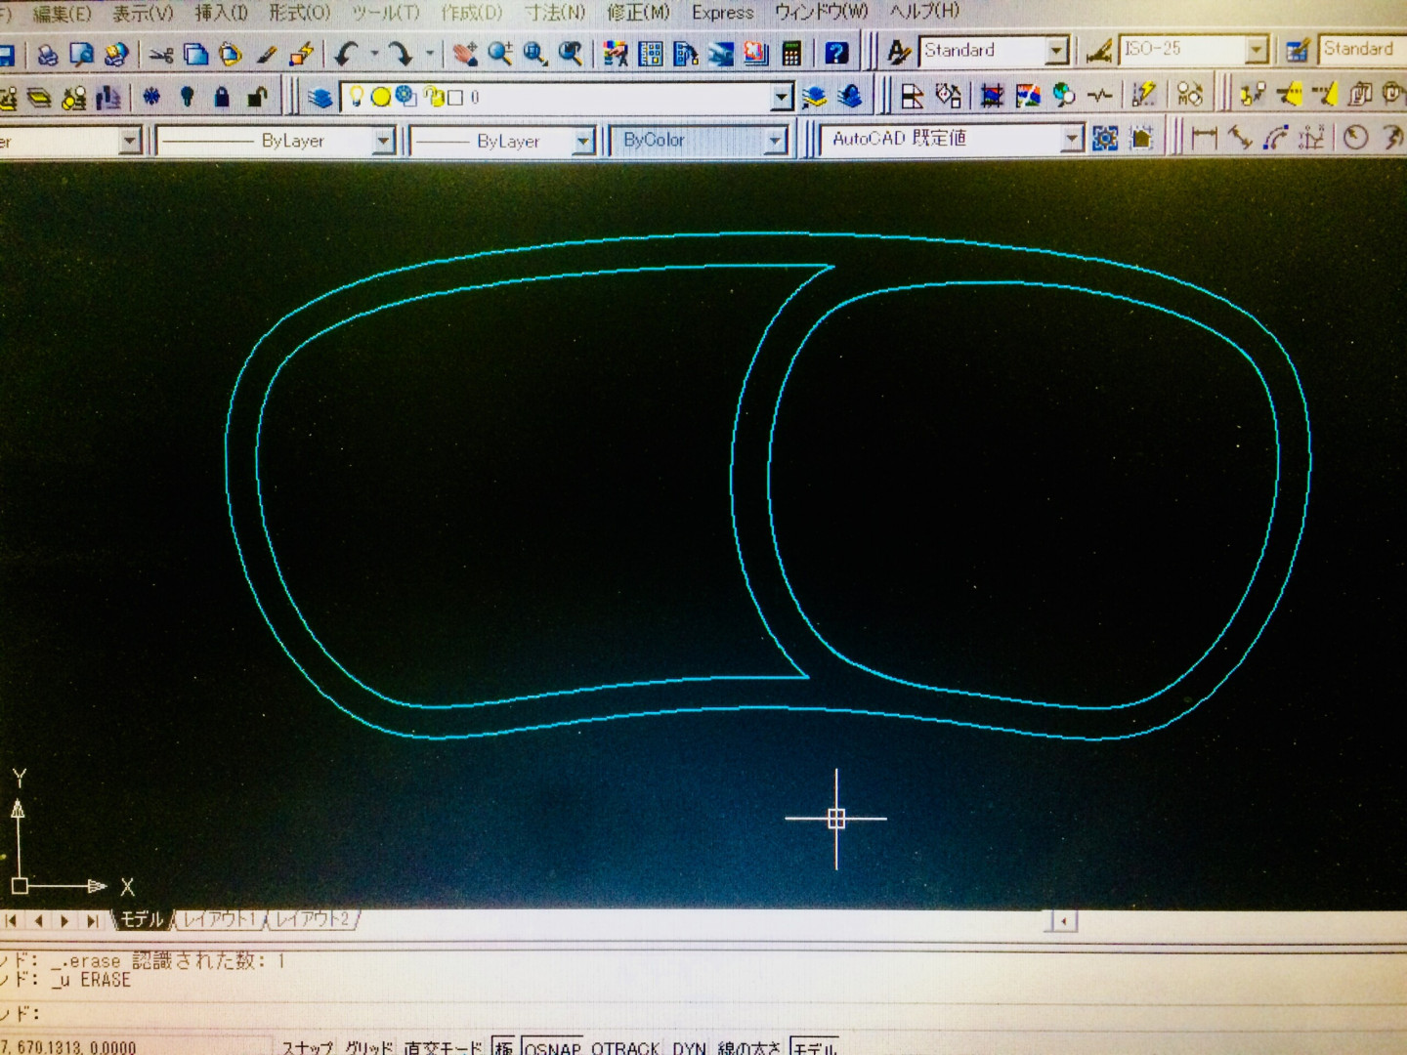Select the Pan realtime hand tool
Screen dimensions: 1407x1055
(x=465, y=54)
